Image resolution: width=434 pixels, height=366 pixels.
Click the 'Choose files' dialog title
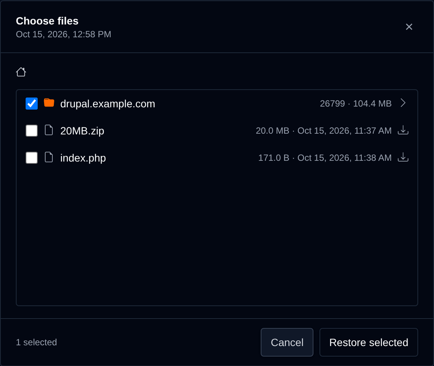(x=47, y=21)
